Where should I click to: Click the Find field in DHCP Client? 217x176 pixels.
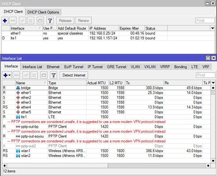[x=205, y=20]
